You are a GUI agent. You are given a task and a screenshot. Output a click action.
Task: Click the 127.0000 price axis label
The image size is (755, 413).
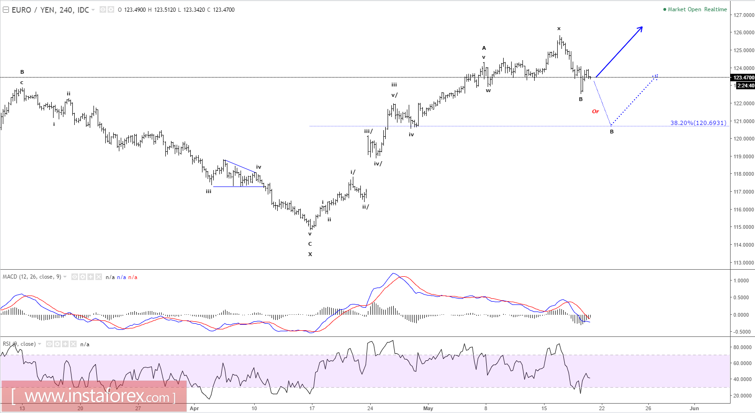coord(744,15)
